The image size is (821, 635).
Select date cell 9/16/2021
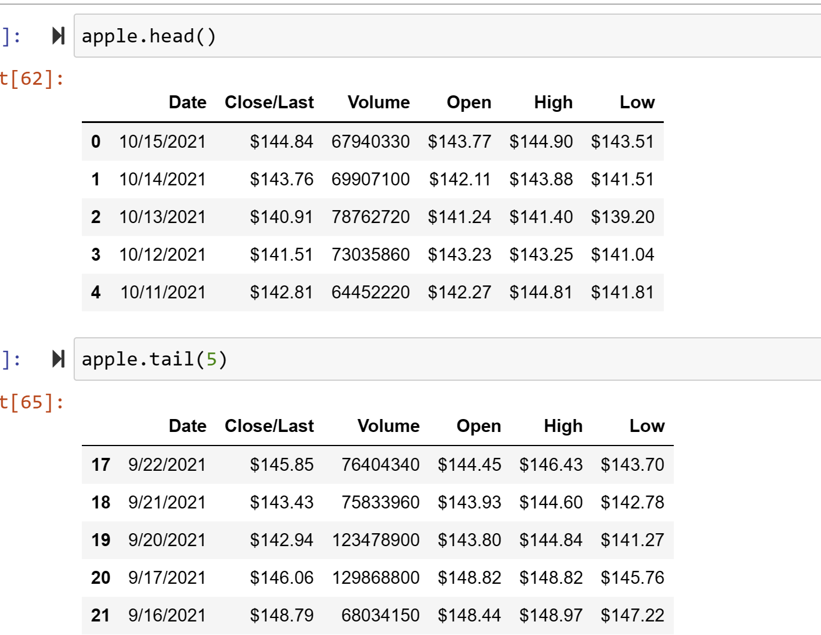click(167, 616)
